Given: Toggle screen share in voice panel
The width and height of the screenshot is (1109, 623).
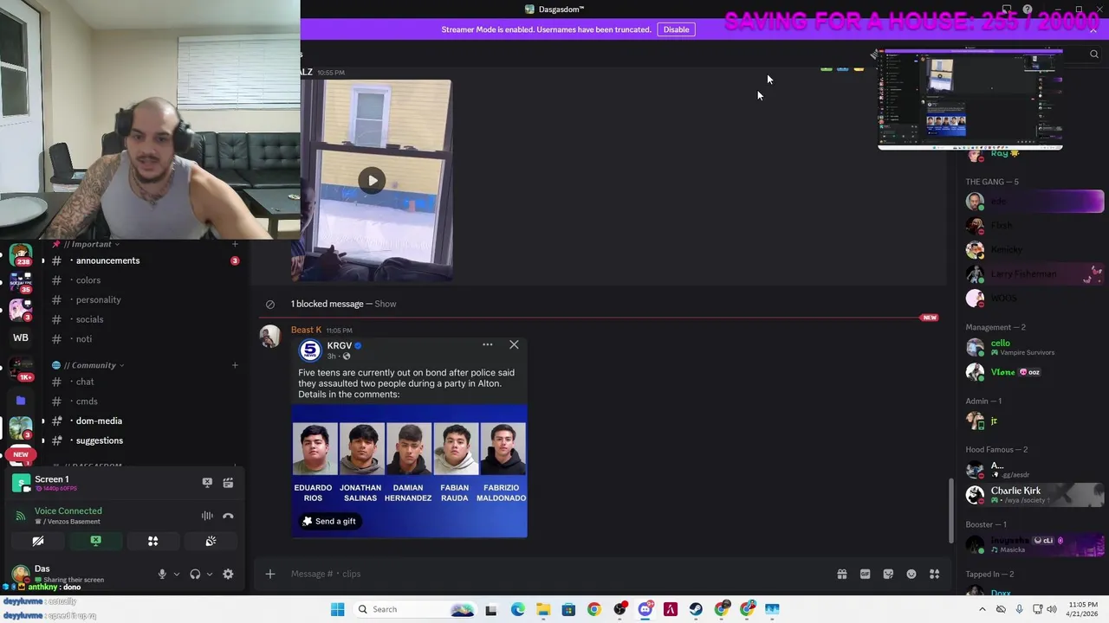Looking at the screenshot, I should pos(95,541).
